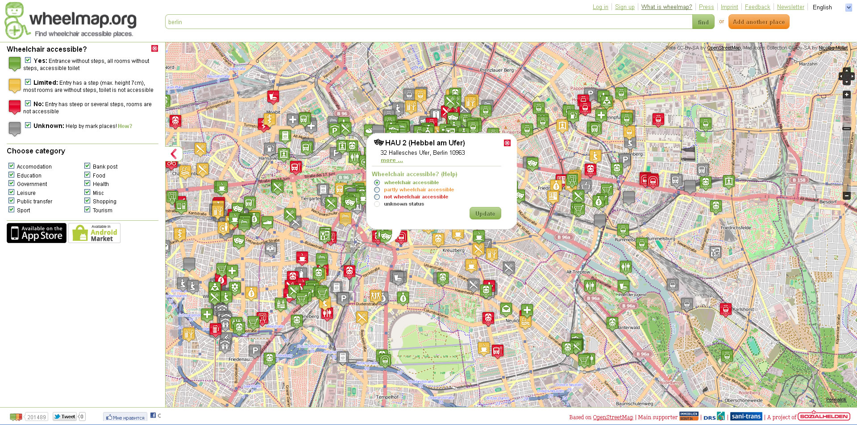Pan the map down
This screenshot has height=425, width=857.
tap(846, 83)
